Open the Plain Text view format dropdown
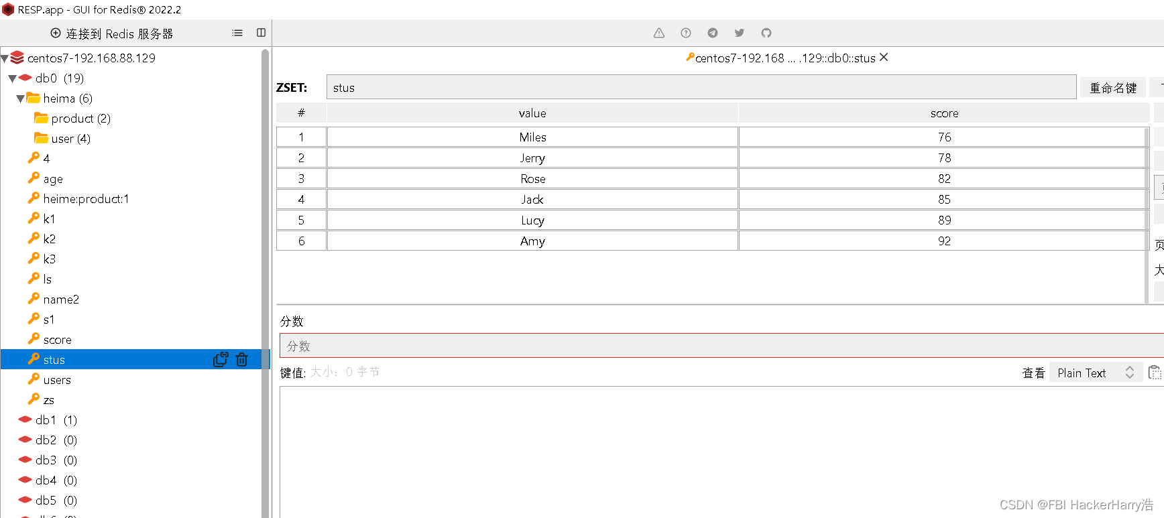 (1096, 373)
